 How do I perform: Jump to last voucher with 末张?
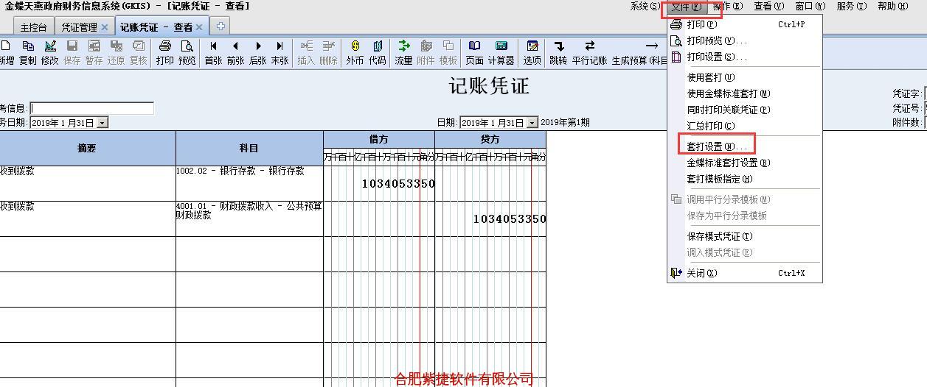pyautogui.click(x=280, y=52)
